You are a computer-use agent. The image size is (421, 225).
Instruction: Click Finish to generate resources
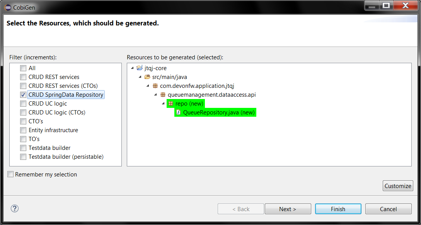(x=338, y=208)
